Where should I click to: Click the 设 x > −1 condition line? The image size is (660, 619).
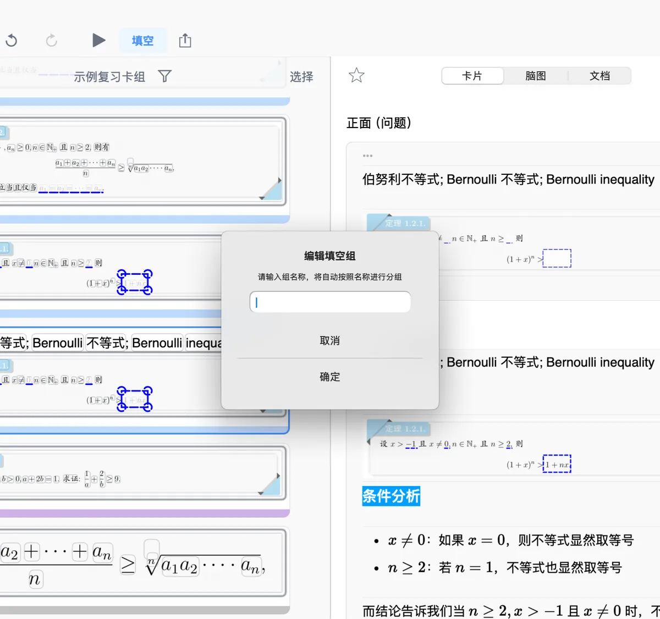[x=451, y=444]
